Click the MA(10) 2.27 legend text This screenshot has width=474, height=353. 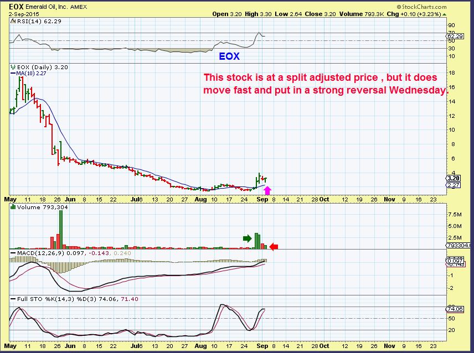tap(31, 73)
